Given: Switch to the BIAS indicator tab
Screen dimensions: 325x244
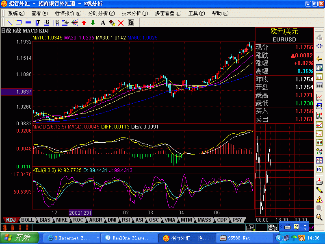Looking at the screenshot, I should [x=45, y=220].
